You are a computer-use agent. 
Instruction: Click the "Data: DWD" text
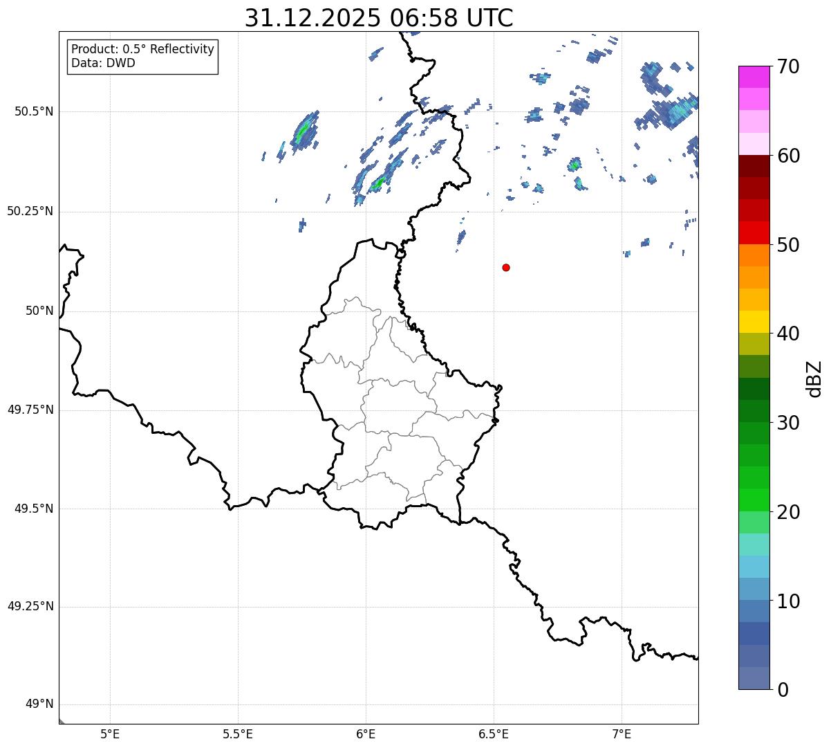pyautogui.click(x=103, y=63)
